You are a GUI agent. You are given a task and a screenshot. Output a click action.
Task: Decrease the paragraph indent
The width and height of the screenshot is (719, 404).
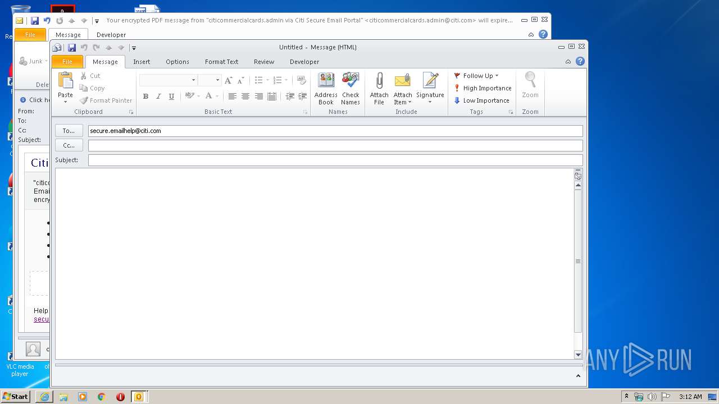click(x=290, y=97)
